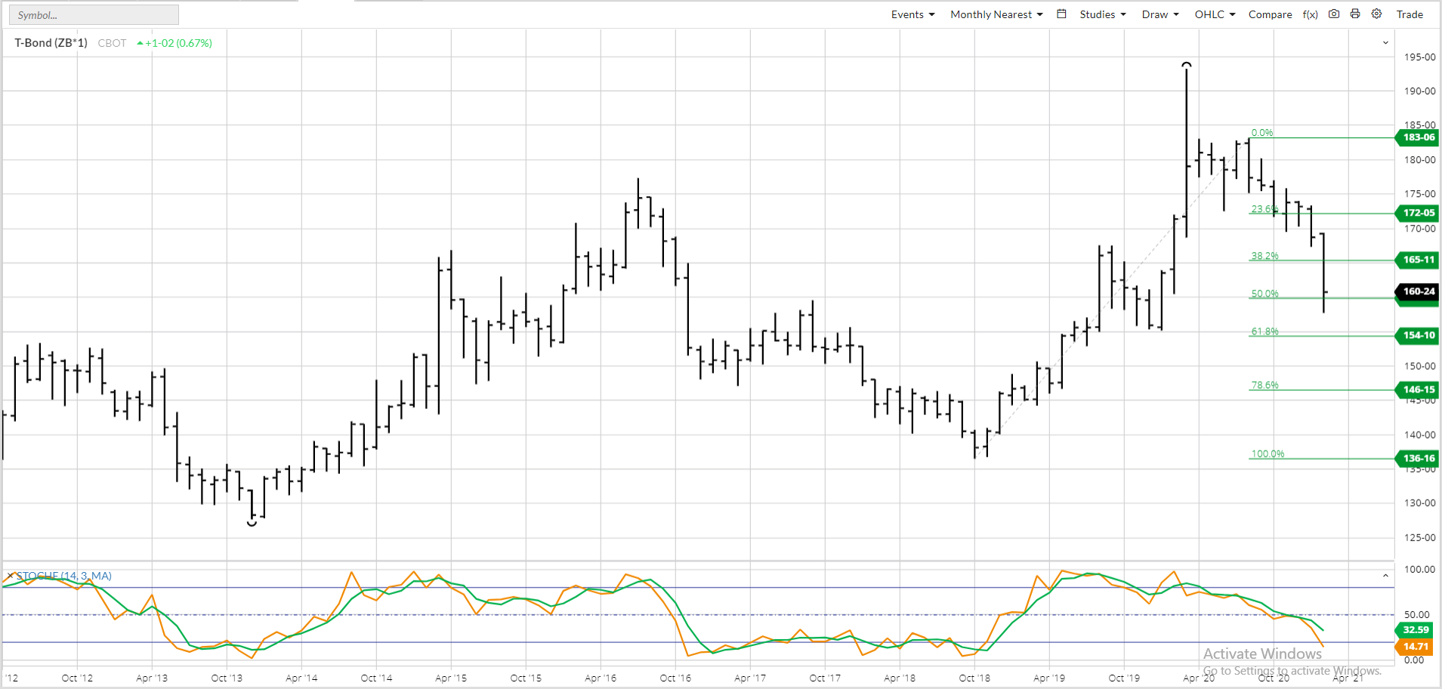Open the Studies dropdown menu
The height and width of the screenshot is (689, 1442).
coord(1102,14)
